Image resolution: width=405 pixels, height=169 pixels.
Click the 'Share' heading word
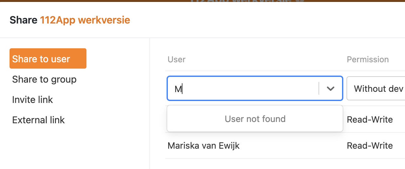pyautogui.click(x=24, y=20)
